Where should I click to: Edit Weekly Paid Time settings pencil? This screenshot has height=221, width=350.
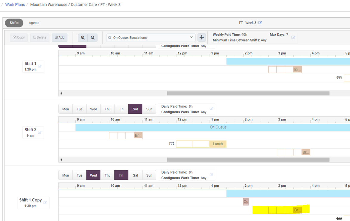click(x=293, y=37)
